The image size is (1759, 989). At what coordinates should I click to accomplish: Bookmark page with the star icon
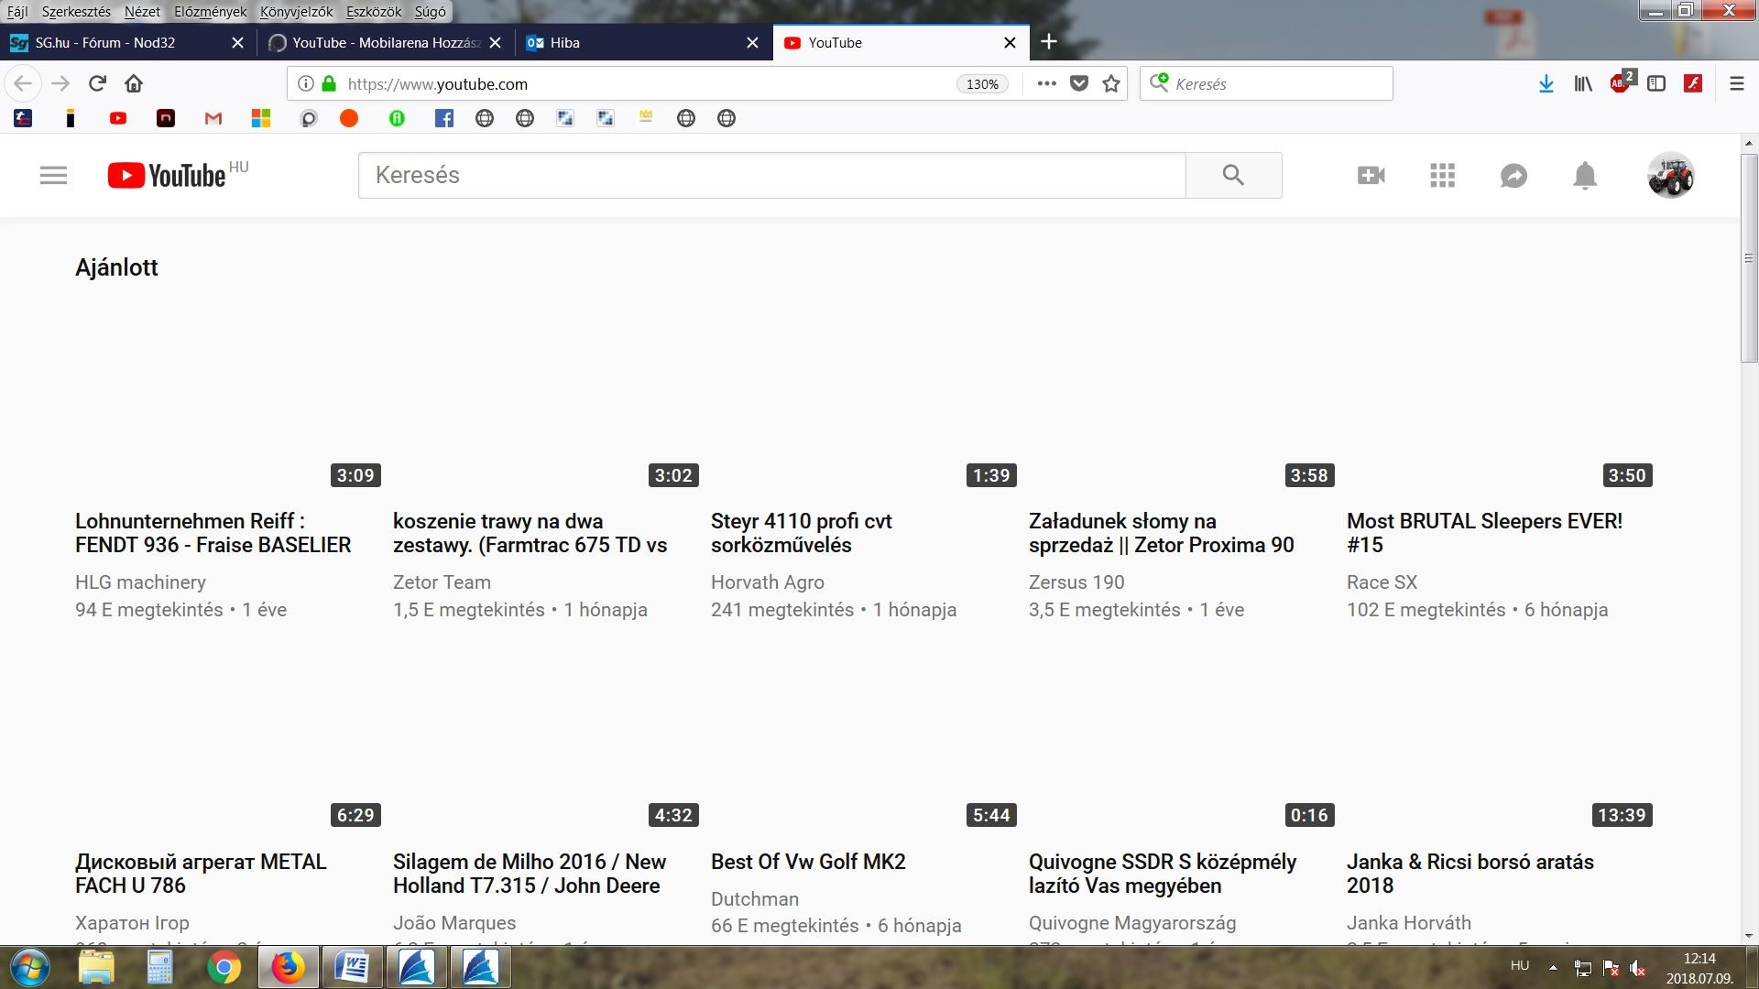pos(1111,83)
